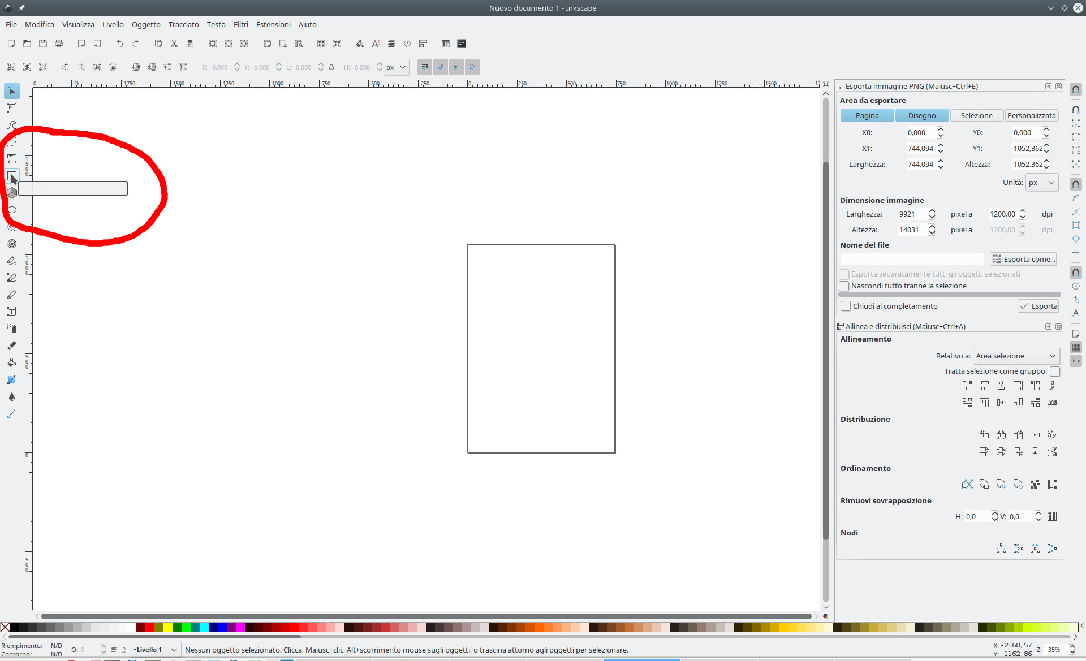The image size is (1086, 661).
Task: Switch export area to Disegno
Action: pos(922,115)
